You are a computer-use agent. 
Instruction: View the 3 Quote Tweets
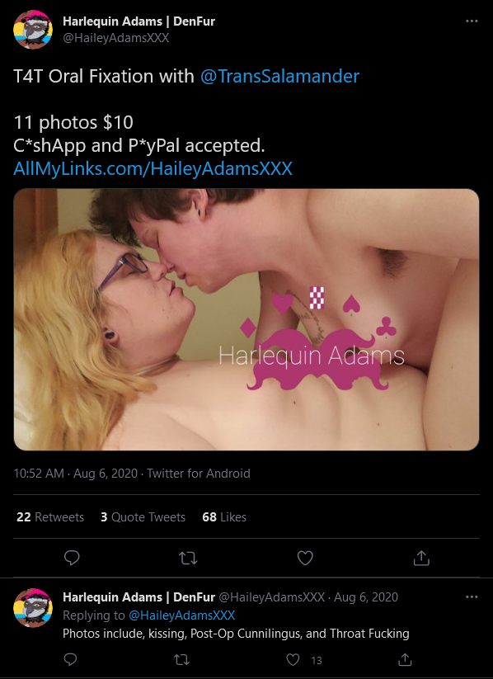[x=143, y=517]
